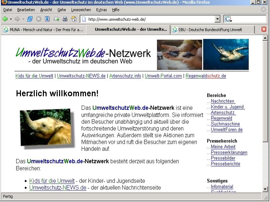The image size is (270, 202).
Task: Focus the address bar URL field
Action: click(148, 19)
